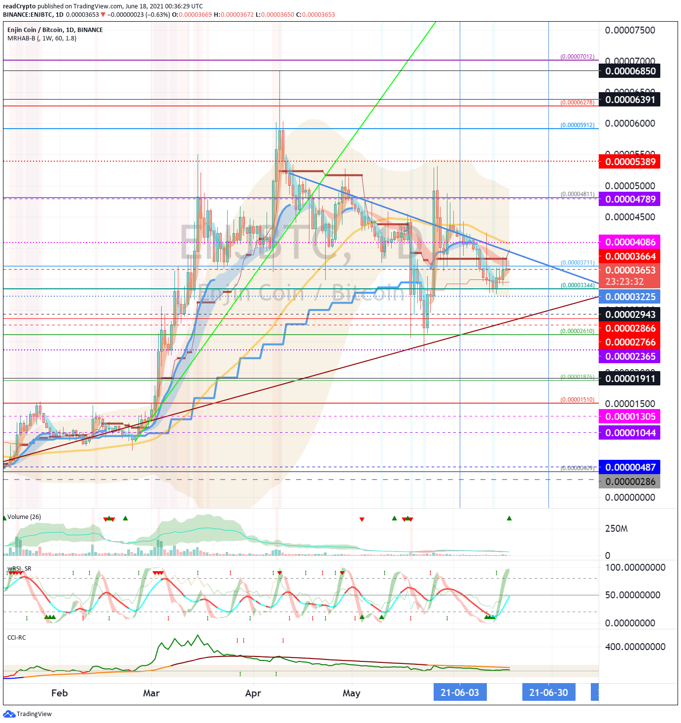Click the (0.00005912) level annotation

(578, 125)
